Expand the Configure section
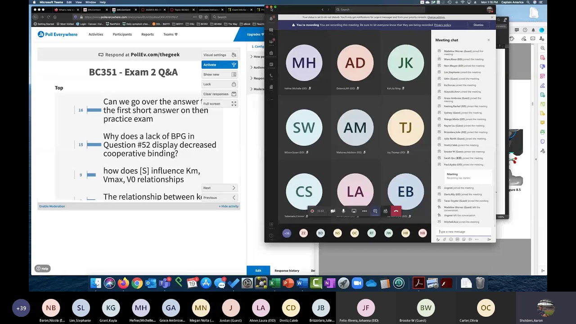Image resolution: width=576 pixels, height=324 pixels. coord(257,46)
